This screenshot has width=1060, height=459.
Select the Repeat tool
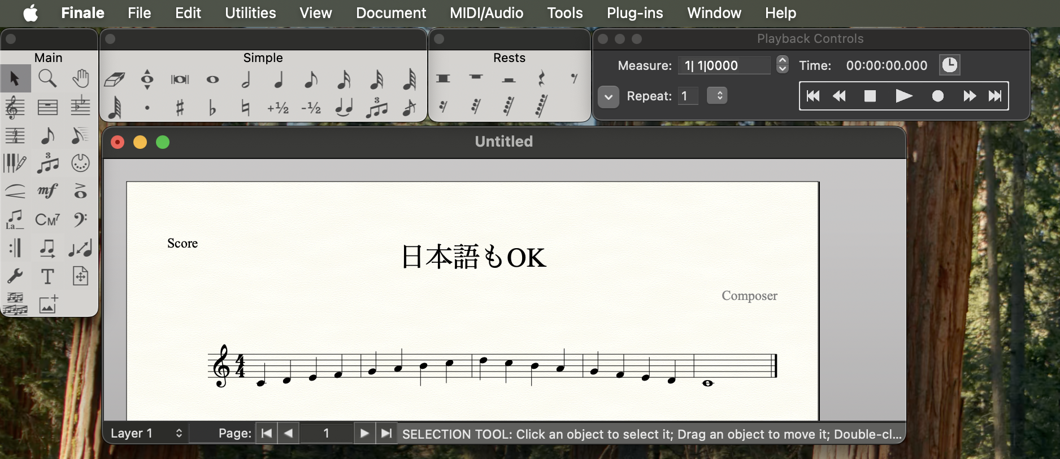tap(15, 248)
